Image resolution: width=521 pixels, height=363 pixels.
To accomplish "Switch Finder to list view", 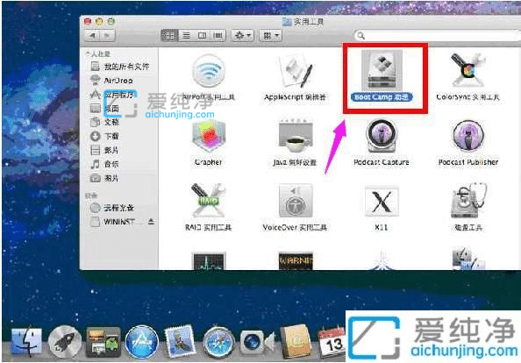I will [187, 35].
